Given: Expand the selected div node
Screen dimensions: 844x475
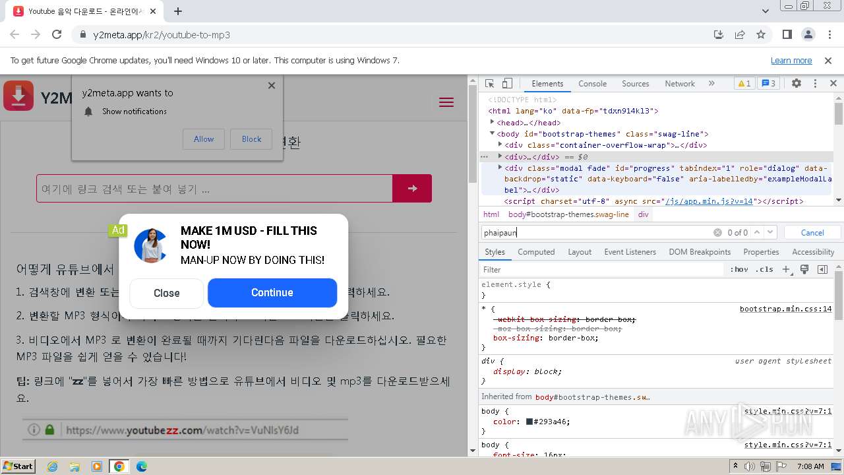Looking at the screenshot, I should pyautogui.click(x=500, y=156).
